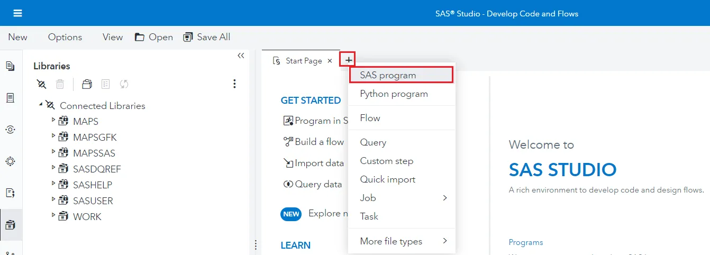Open the Explorer section in left sidebar
This screenshot has height=255, width=710.
coord(10,66)
